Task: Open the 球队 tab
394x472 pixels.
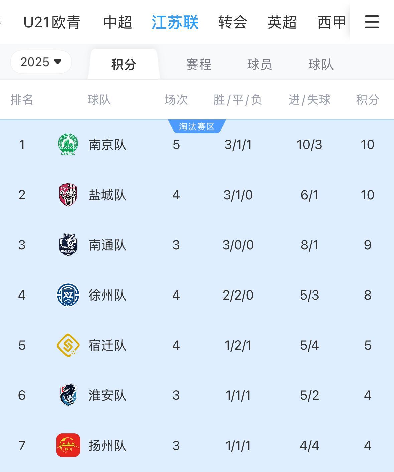Action: [x=321, y=64]
